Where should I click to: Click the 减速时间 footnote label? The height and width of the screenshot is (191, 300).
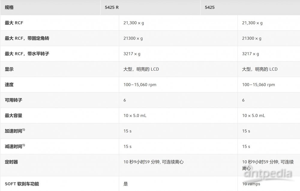pos(15,146)
